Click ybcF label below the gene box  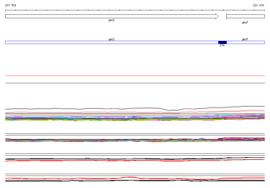pos(245,23)
